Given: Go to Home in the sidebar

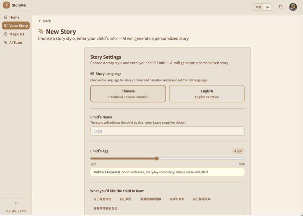Looking at the screenshot, I should point(16,17).
